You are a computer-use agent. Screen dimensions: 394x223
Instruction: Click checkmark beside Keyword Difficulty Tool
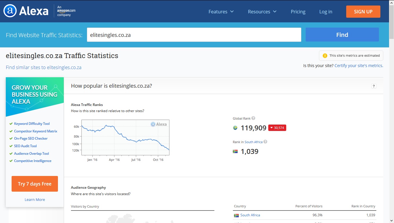pos(11,124)
